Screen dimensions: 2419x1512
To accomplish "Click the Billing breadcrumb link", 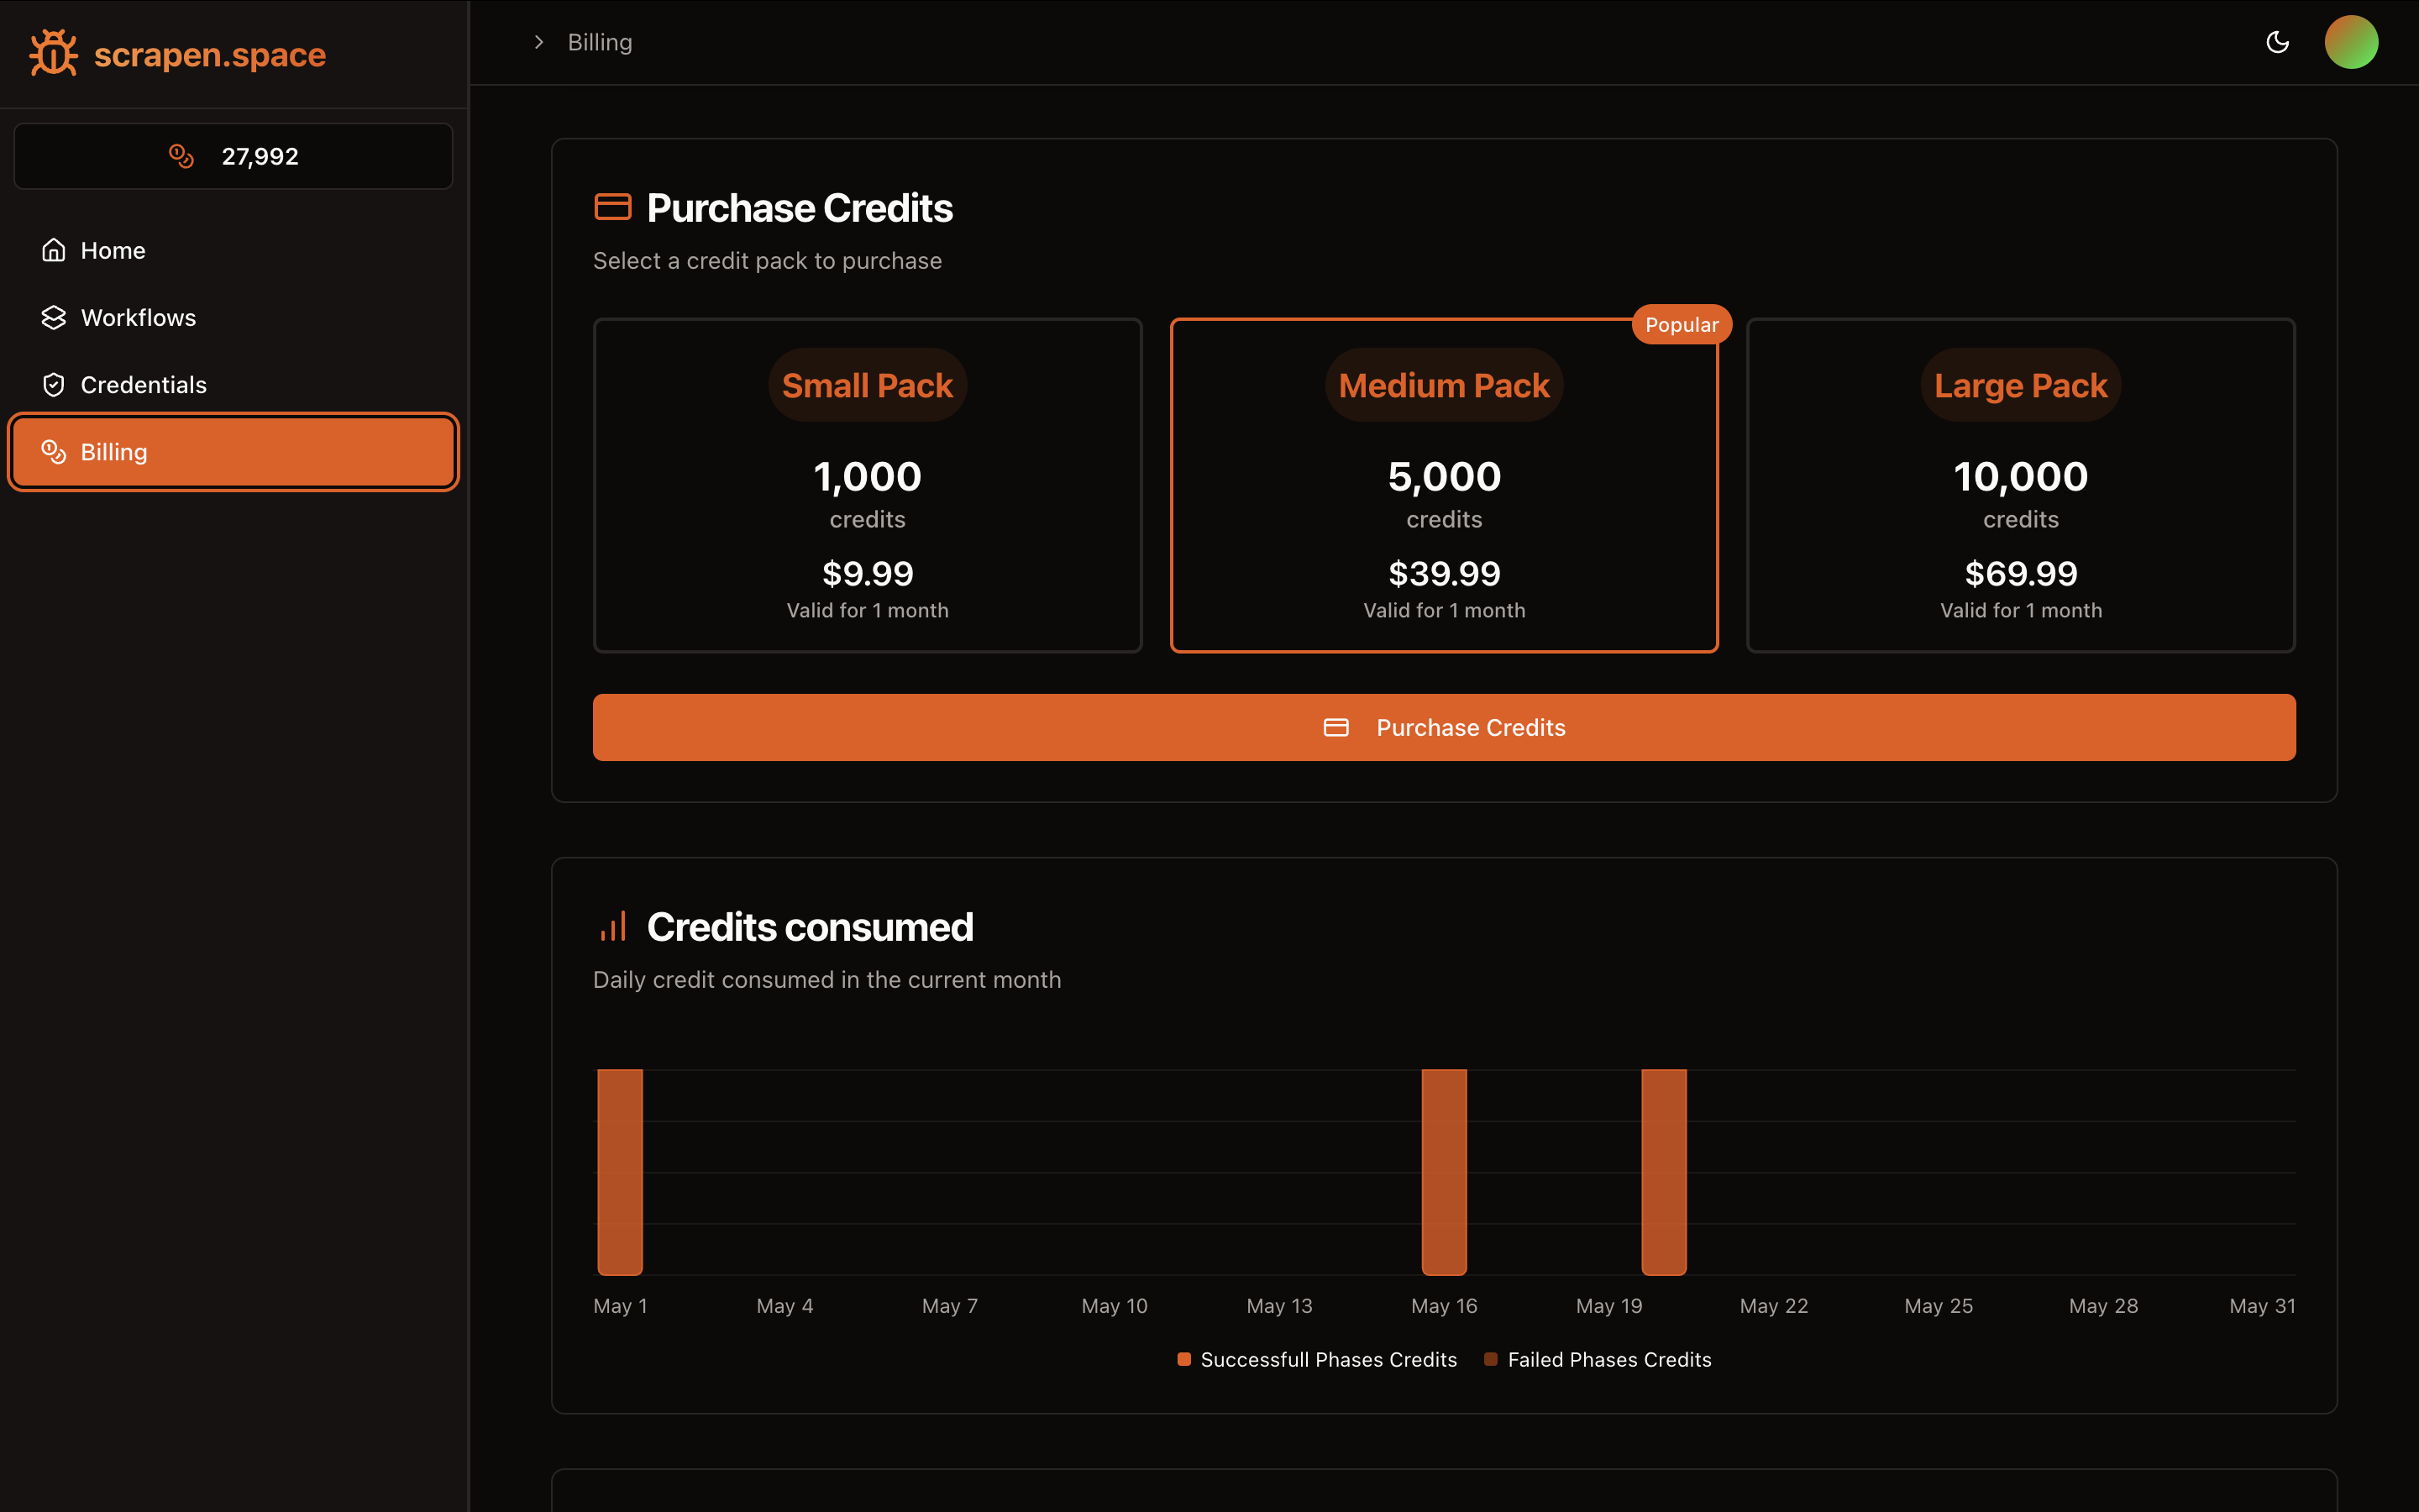I will 600,42.
